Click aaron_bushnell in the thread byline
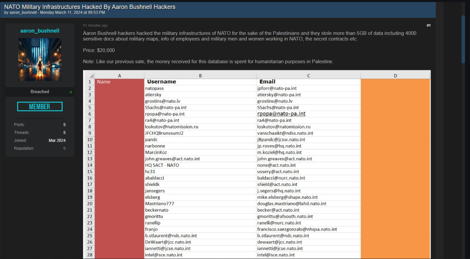Screen dimensions: 470x259 coord(23,13)
